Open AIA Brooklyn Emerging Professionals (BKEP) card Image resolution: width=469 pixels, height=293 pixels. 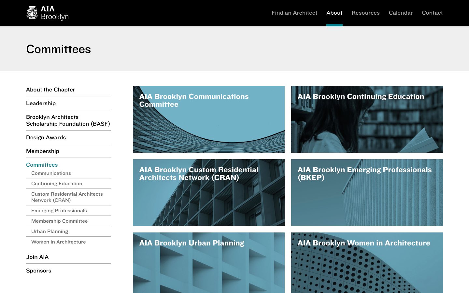(367, 192)
